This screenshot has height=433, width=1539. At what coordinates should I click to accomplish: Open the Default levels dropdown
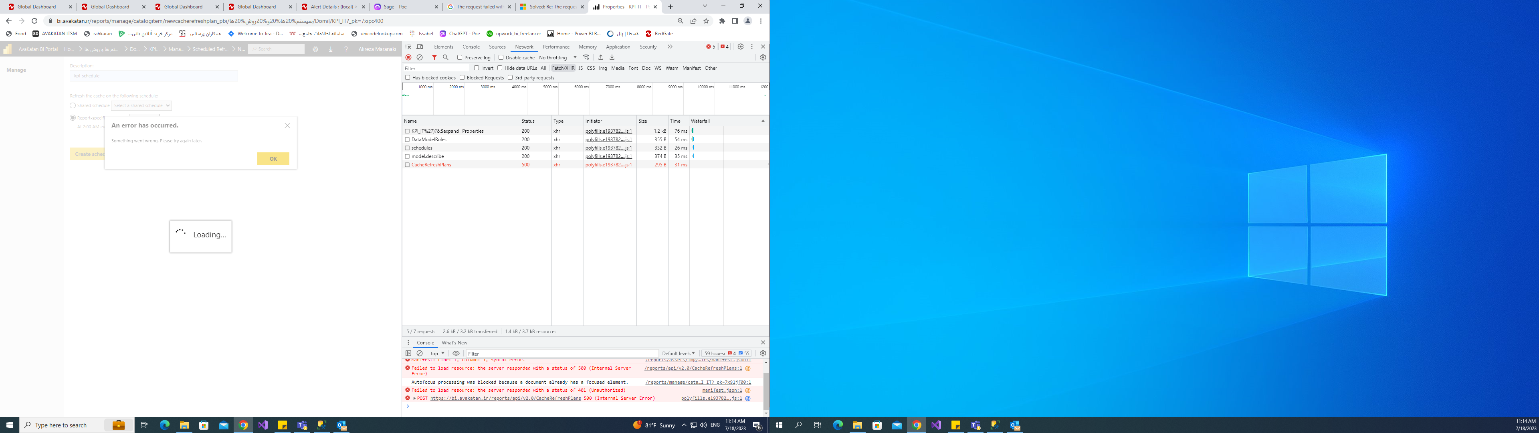679,354
